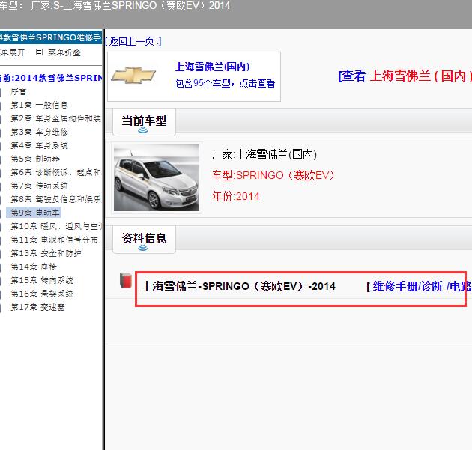
Task: Open 第2章 车身金属构件 chapter
Action: pyautogui.click(x=55, y=118)
